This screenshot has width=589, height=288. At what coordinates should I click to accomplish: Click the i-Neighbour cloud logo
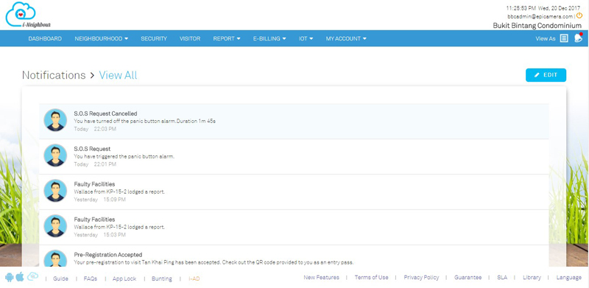pyautogui.click(x=28, y=15)
